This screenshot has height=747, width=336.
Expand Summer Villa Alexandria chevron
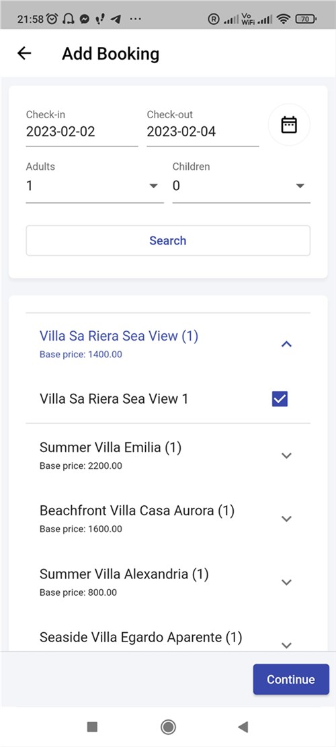286,582
